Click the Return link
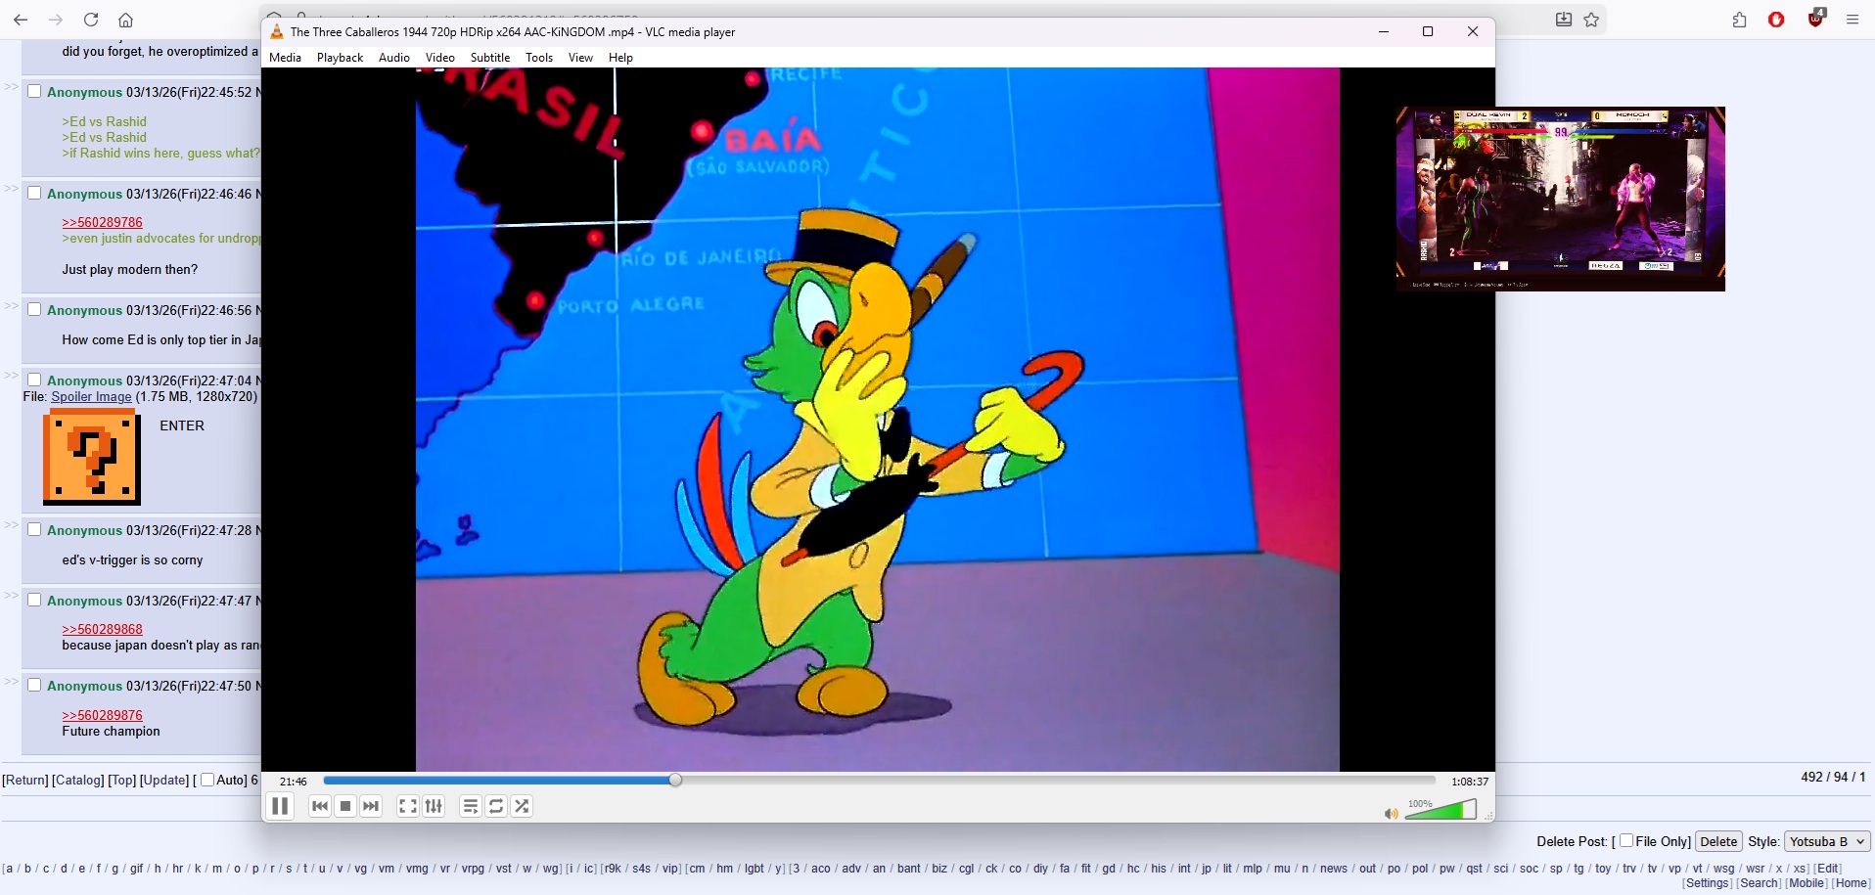Screen dimensions: 1875x895 25,780
